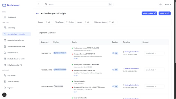Click Booking Confirm Date for FBA15L13TV67

(131, 52)
